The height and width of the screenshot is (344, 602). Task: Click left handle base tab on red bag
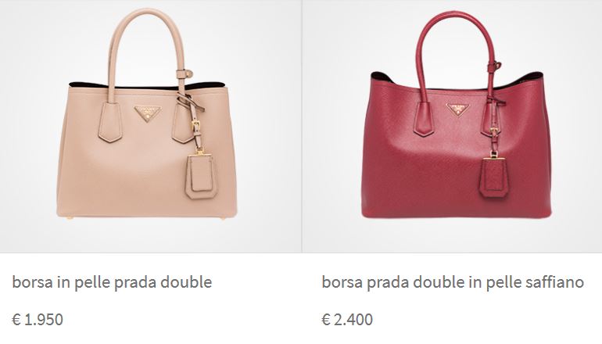coord(425,119)
